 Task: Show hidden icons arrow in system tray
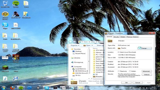(137, 88)
